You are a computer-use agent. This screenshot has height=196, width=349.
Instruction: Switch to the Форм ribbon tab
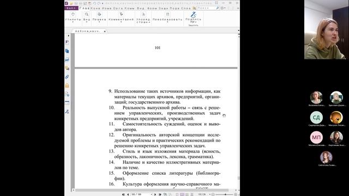(152, 8)
